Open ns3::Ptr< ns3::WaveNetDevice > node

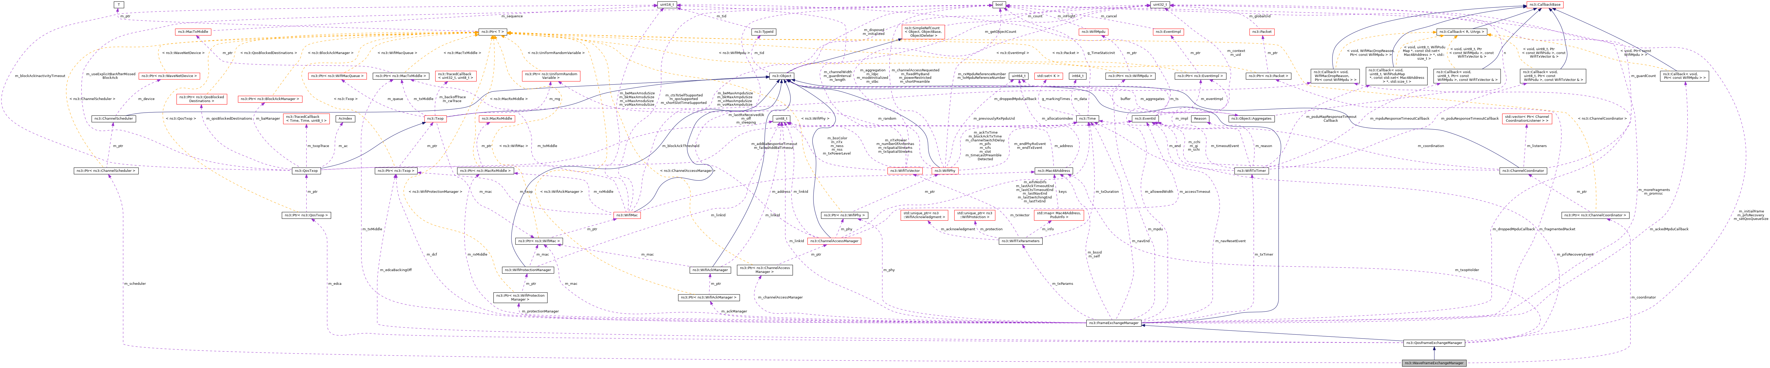170,76
